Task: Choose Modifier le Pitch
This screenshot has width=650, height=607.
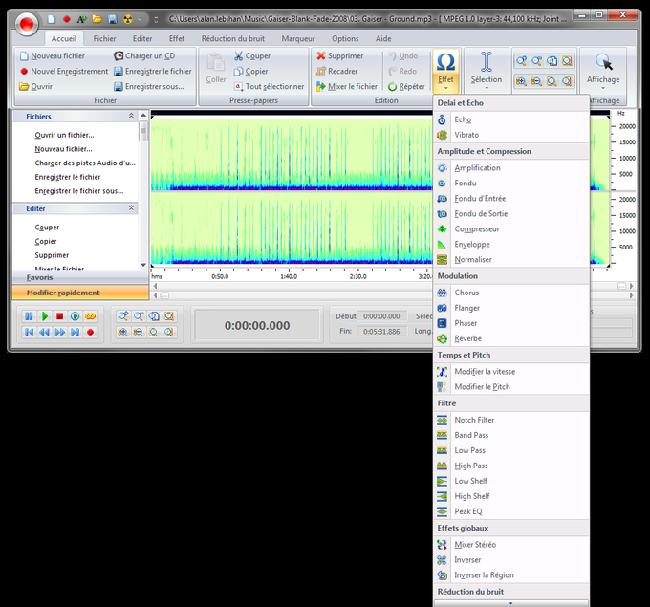Action: tap(511, 387)
